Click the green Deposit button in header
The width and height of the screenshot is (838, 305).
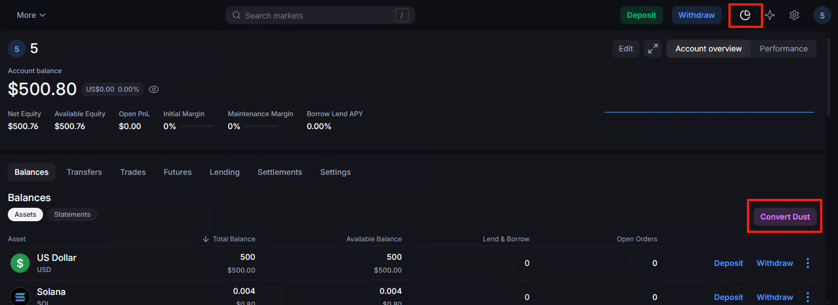(641, 15)
